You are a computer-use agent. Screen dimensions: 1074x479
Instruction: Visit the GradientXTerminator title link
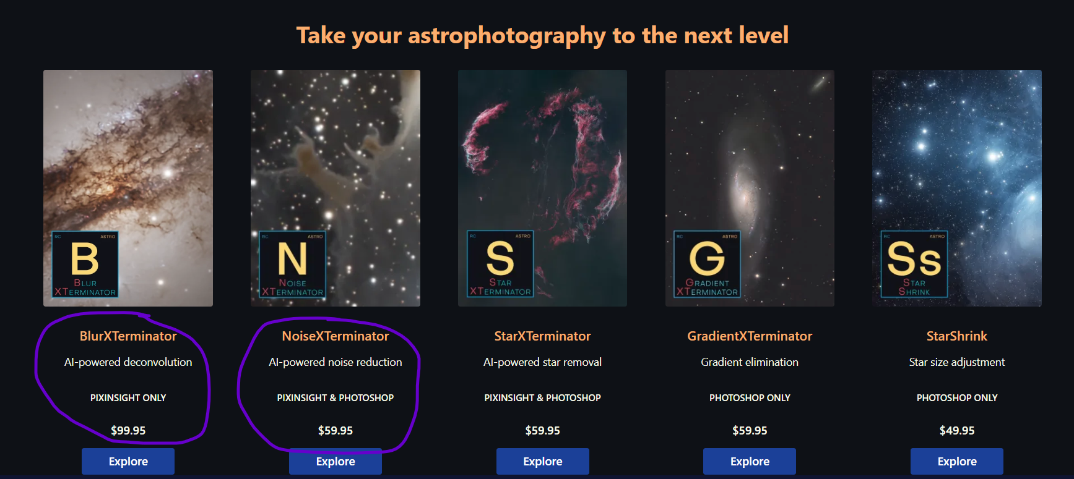pos(750,336)
